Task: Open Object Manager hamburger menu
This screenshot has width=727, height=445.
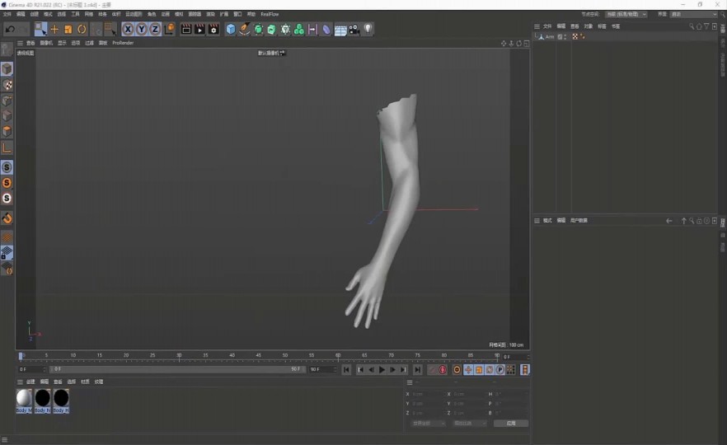Action: click(x=537, y=26)
